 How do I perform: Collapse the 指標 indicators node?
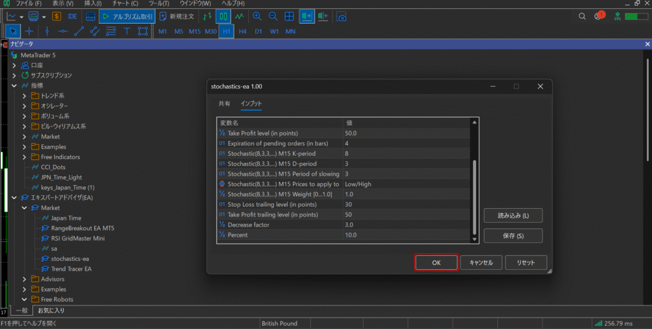click(14, 85)
